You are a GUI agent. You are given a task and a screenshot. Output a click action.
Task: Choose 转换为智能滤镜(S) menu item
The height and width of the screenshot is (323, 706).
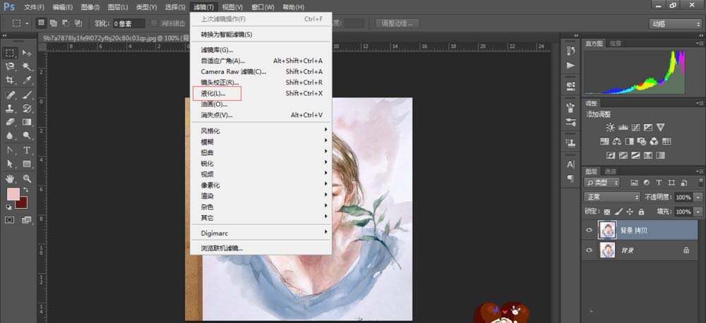261,34
